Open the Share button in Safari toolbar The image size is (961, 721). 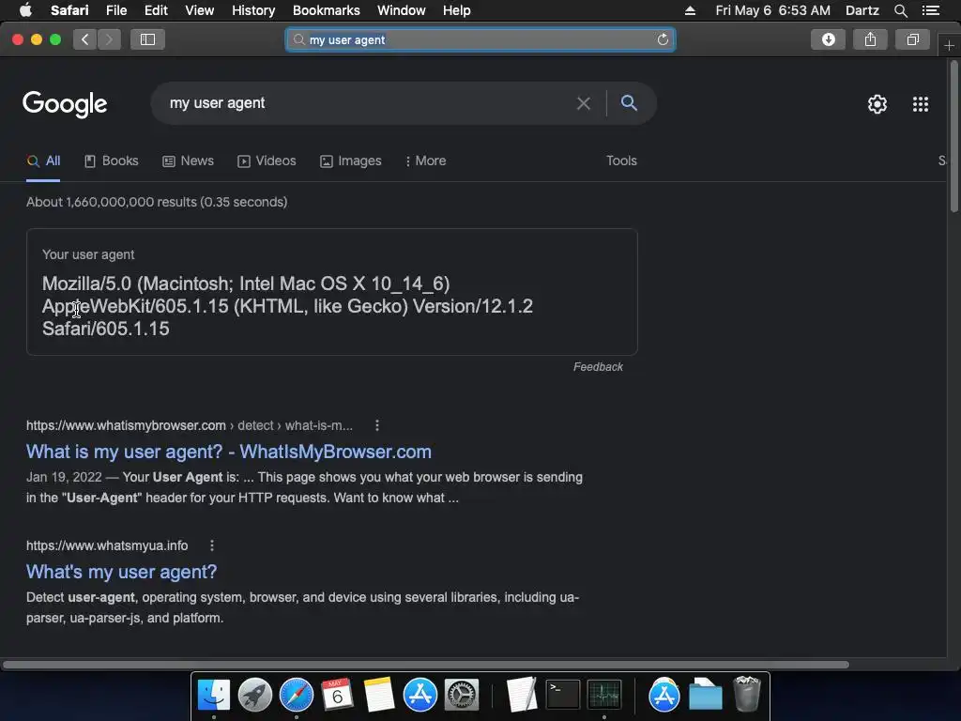tap(870, 39)
